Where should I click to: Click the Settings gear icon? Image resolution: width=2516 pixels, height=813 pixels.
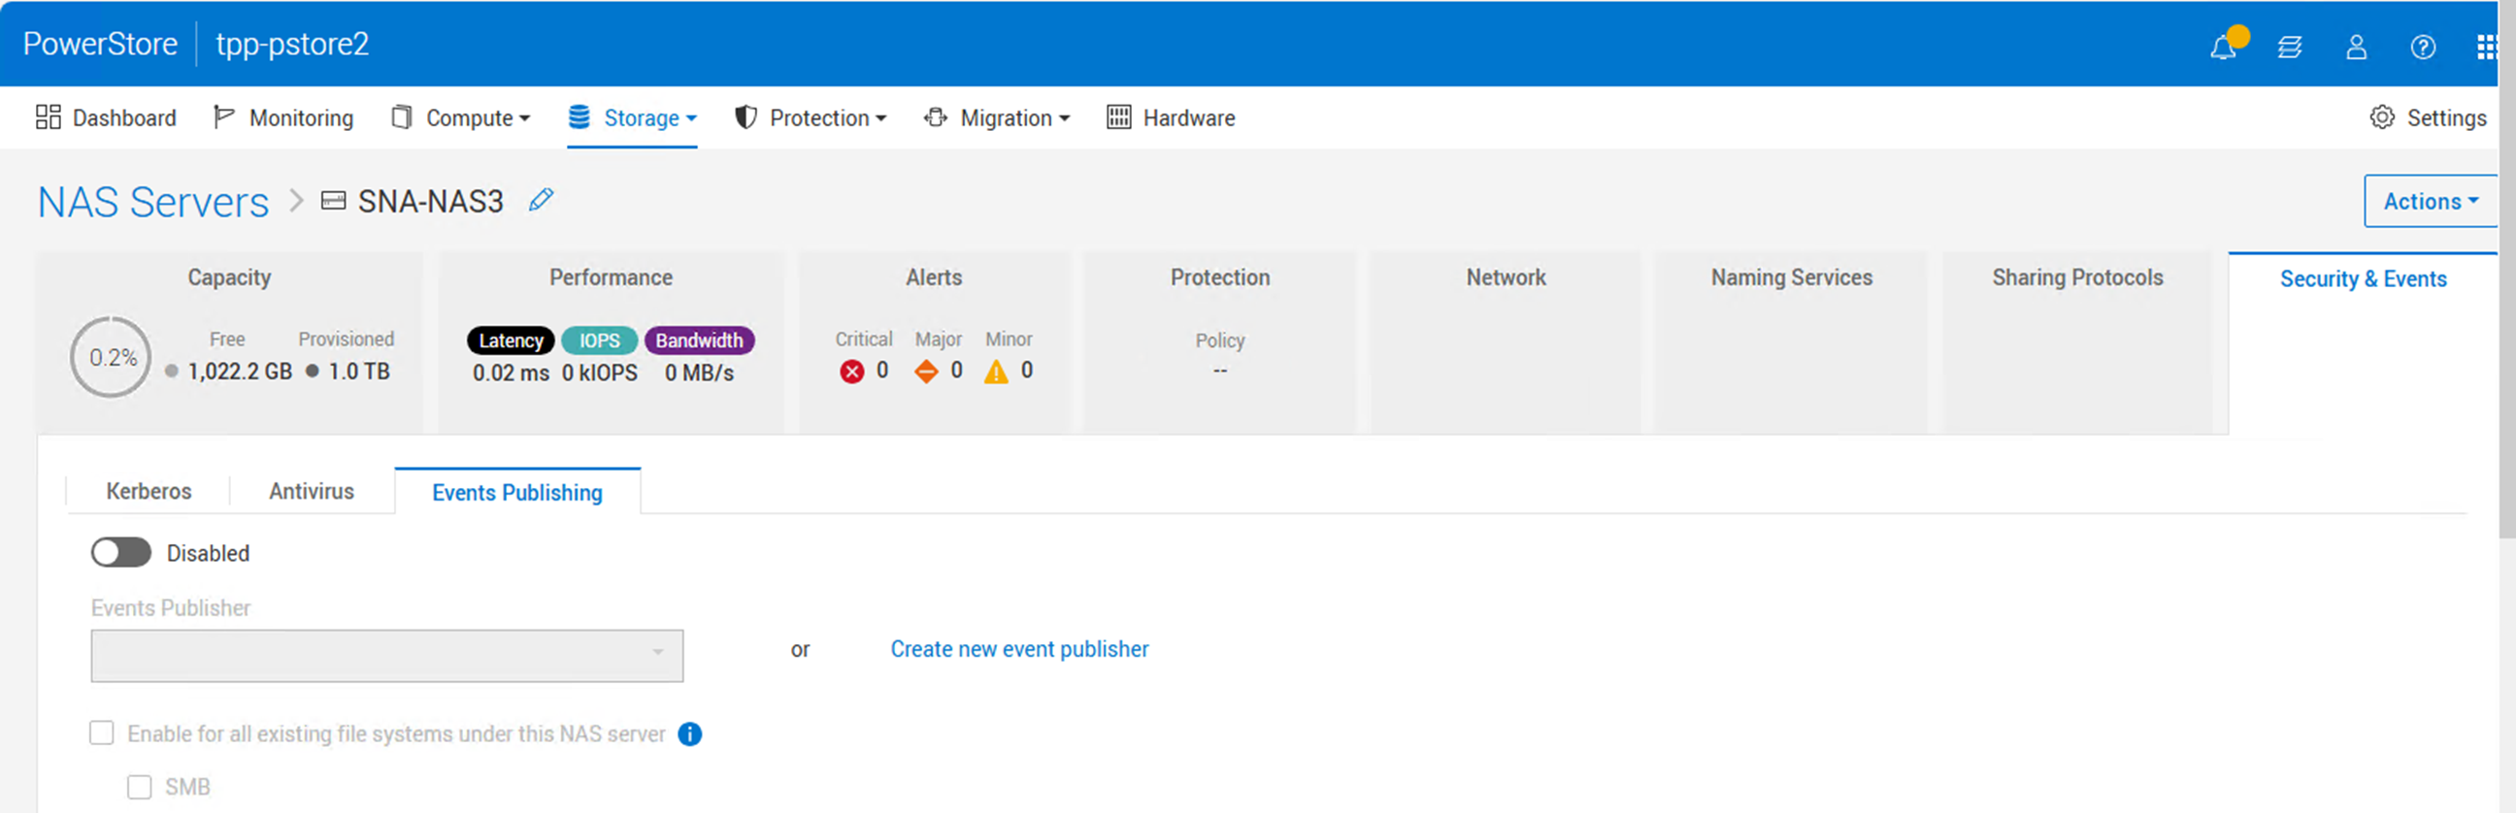click(2382, 117)
